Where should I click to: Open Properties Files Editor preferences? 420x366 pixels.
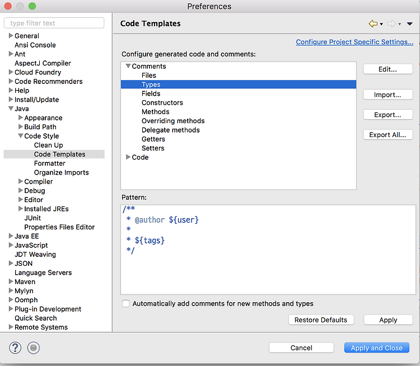coord(59,227)
